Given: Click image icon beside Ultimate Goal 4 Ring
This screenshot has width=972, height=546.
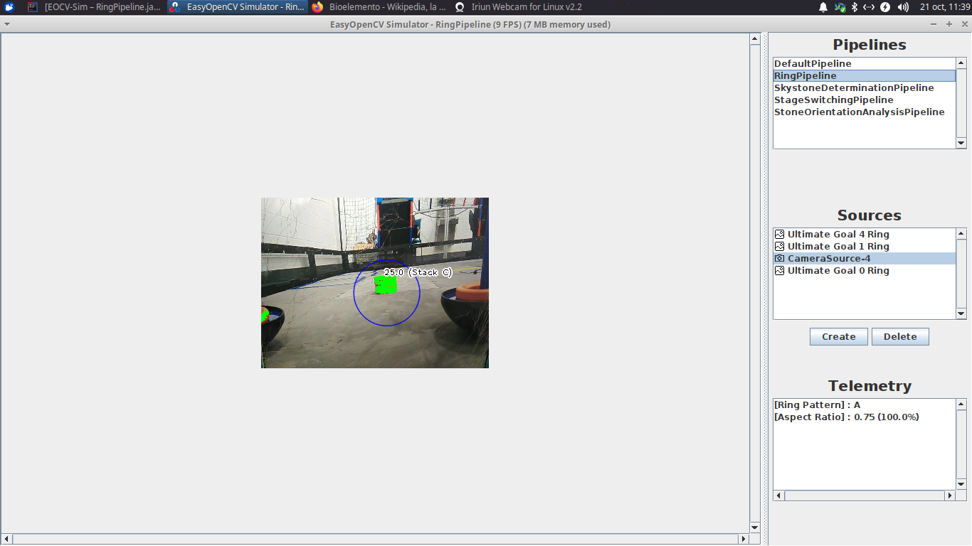Looking at the screenshot, I should (779, 235).
